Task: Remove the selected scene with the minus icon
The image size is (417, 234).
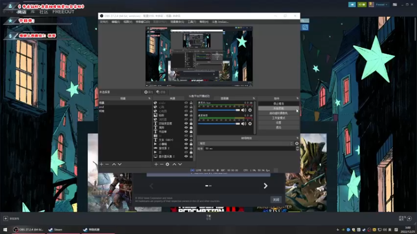Action: 107,164
